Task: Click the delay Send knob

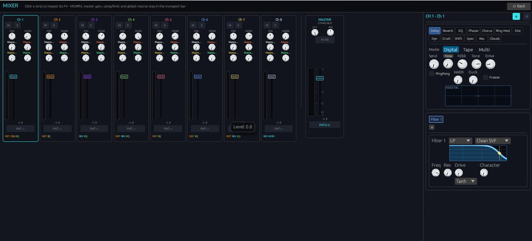Action: (434, 64)
